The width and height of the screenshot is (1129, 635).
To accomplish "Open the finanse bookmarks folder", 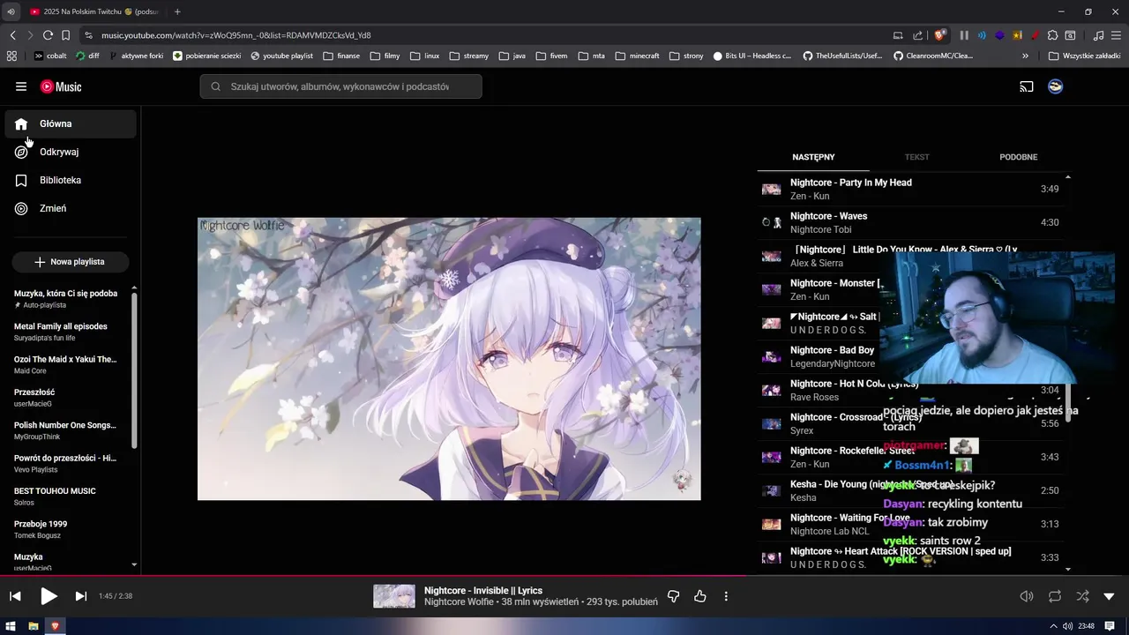I will [342, 56].
